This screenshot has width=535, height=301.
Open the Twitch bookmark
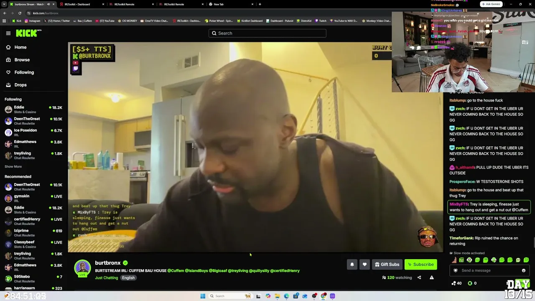[x=321, y=20]
